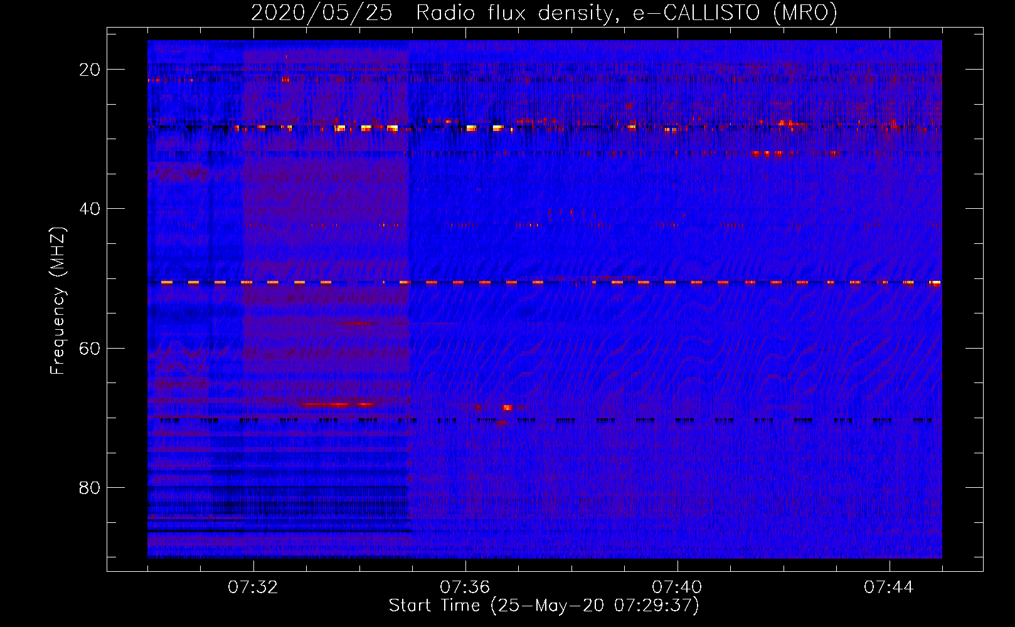
Task: Click the 07:32 time tick label
Action: coord(253,587)
